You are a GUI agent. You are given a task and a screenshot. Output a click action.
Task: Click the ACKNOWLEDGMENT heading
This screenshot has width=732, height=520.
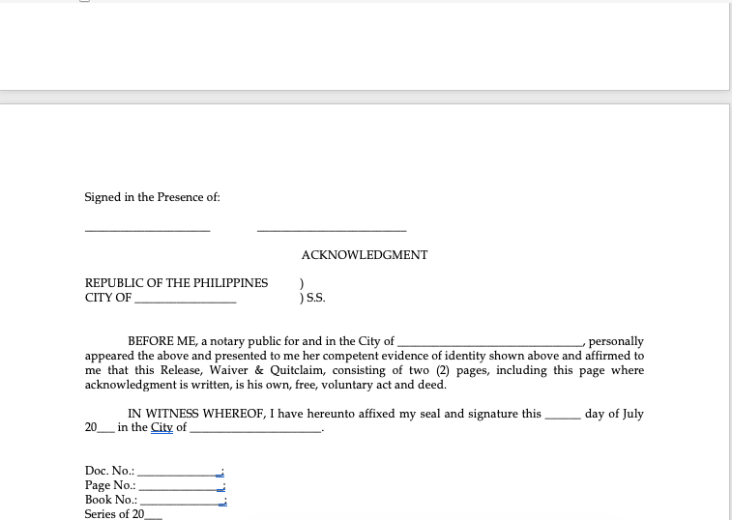364,255
